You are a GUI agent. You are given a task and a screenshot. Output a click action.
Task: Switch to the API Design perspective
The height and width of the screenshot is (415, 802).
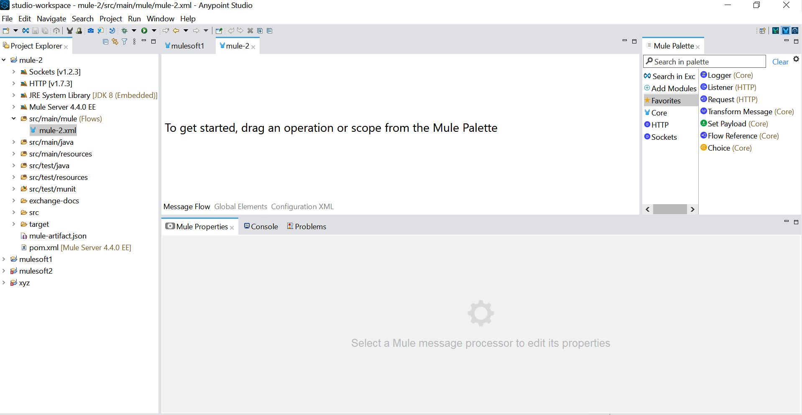(795, 31)
